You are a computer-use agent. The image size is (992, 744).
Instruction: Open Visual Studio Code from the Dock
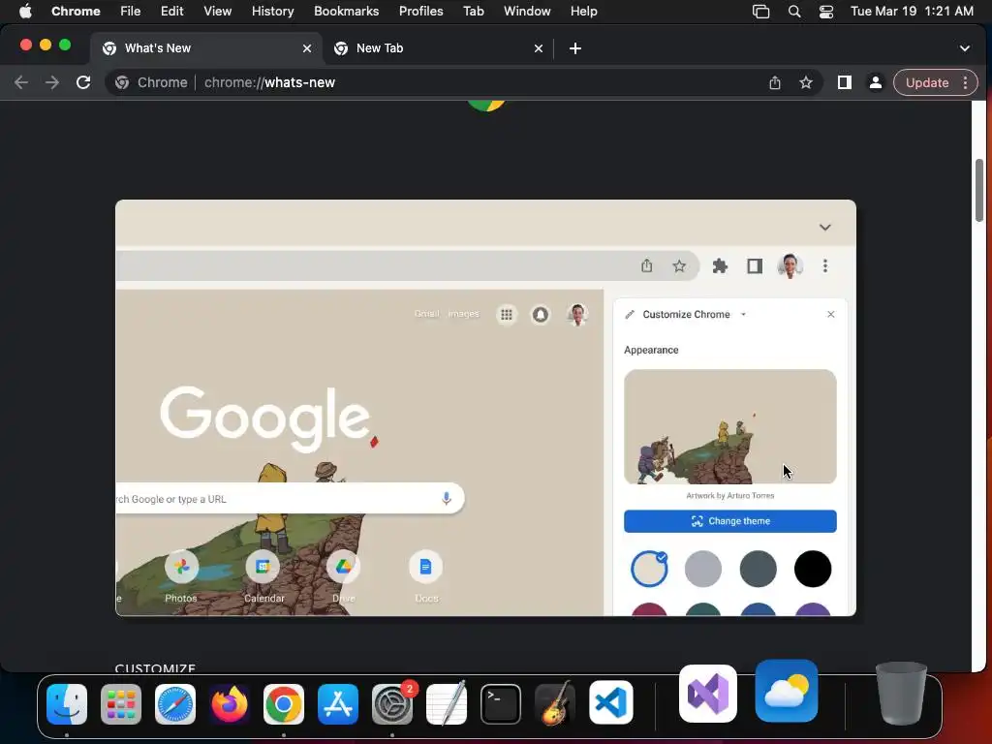[610, 702]
